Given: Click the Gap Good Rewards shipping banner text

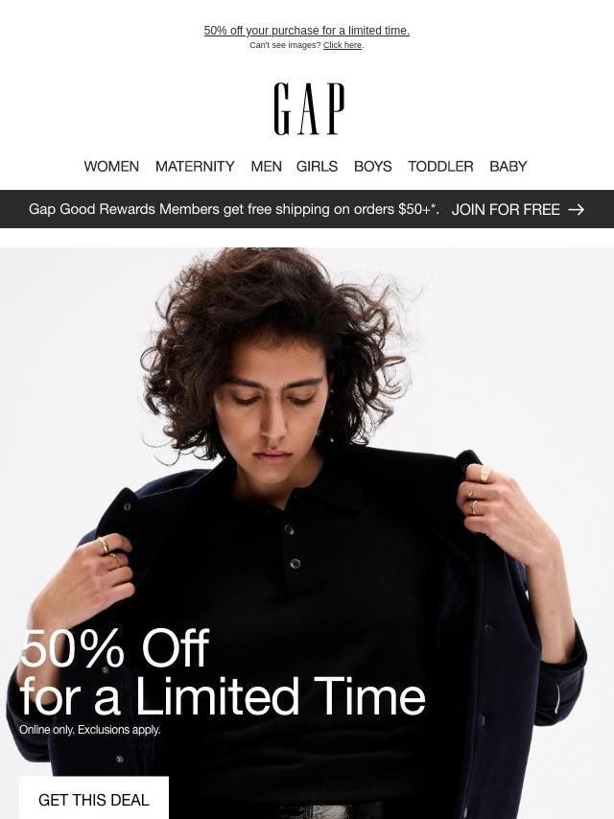Looking at the screenshot, I should point(233,209).
